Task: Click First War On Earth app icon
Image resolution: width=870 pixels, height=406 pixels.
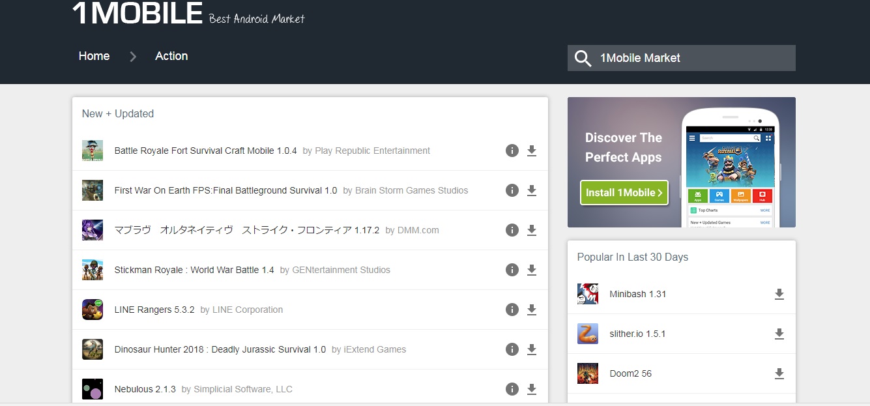Action: pyautogui.click(x=93, y=190)
